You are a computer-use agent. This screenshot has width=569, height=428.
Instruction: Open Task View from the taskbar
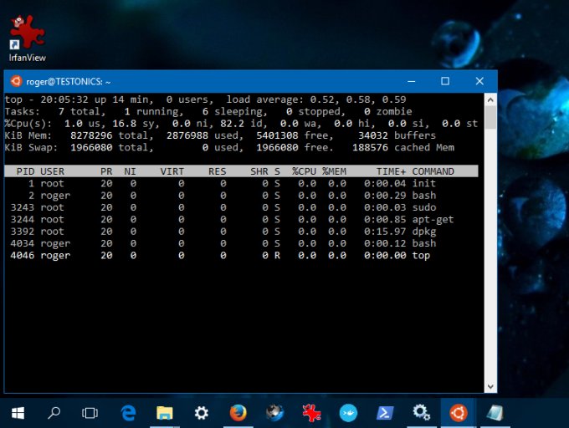click(90, 412)
